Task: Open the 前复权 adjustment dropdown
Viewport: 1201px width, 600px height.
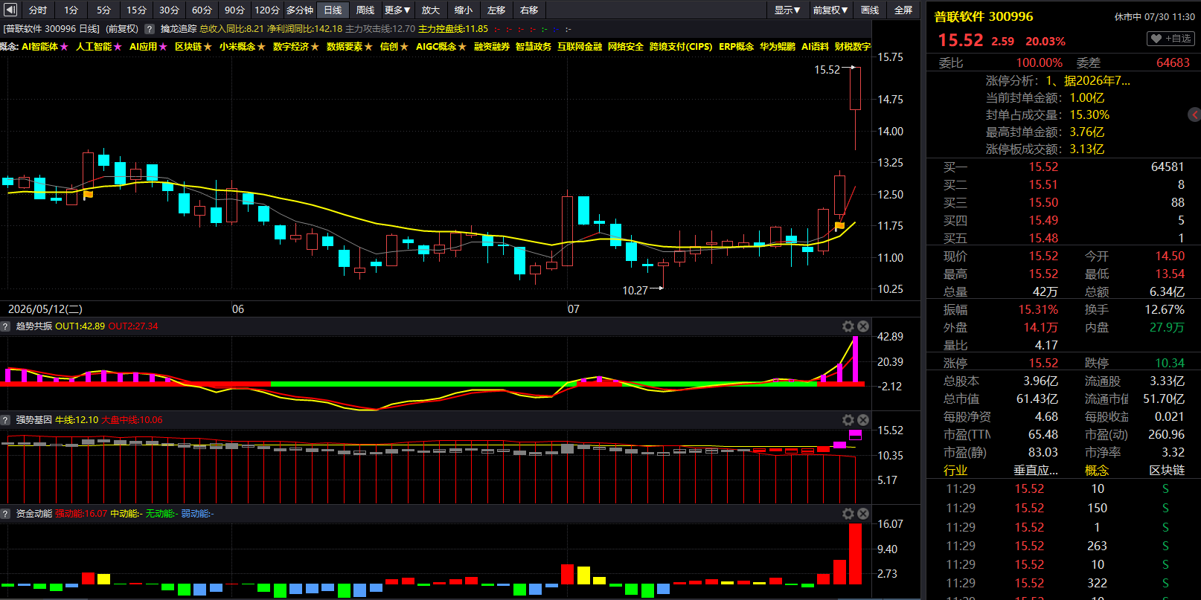Action: tap(830, 10)
